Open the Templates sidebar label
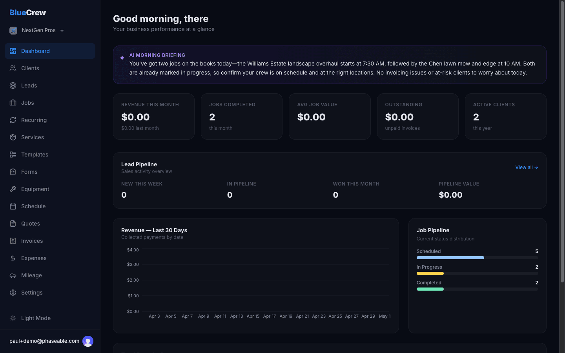The width and height of the screenshot is (565, 353). point(35,155)
